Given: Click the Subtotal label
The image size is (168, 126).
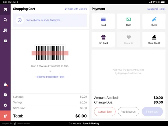Looking at the screenshot, I should [x=18, y=97].
